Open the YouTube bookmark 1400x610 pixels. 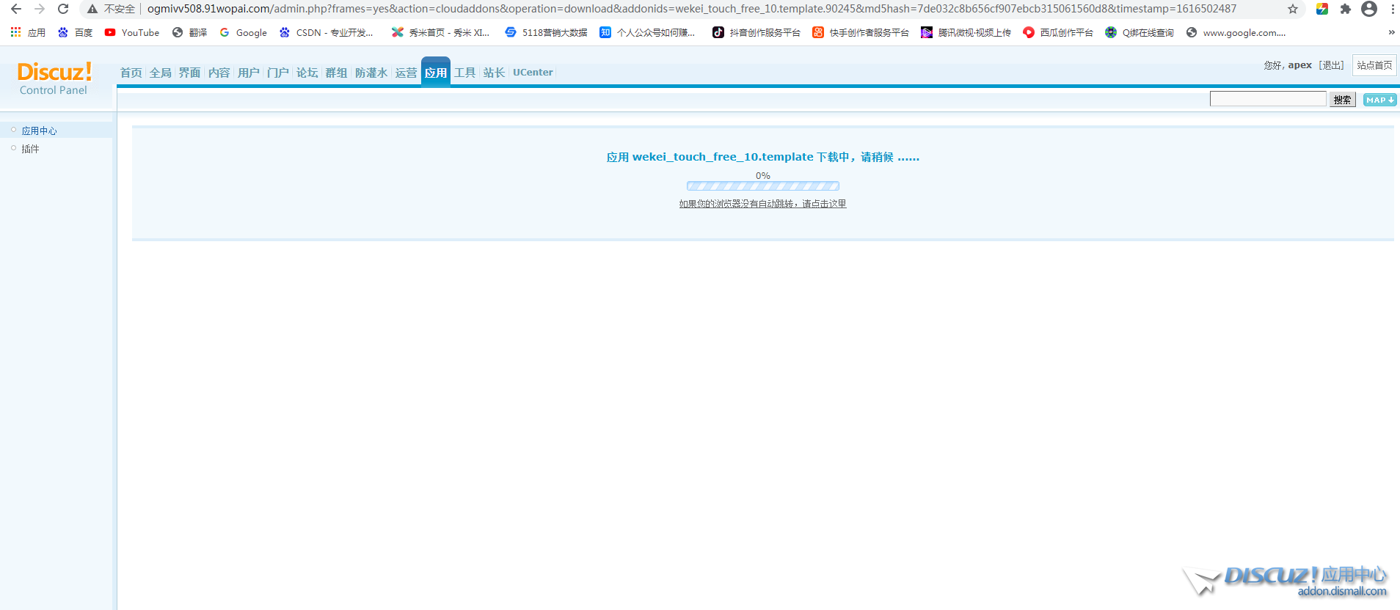[x=132, y=32]
